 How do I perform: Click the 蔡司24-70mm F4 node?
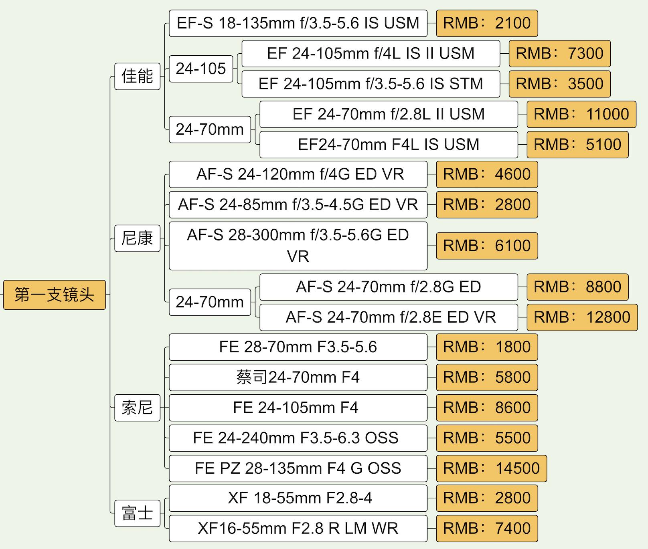tap(298, 377)
